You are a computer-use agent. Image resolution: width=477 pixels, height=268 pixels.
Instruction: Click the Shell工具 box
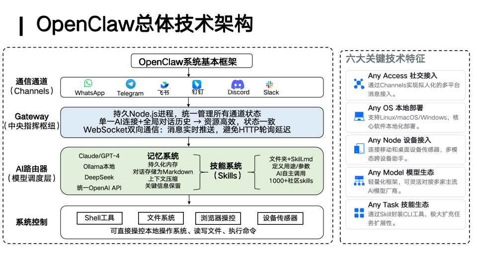point(99,218)
